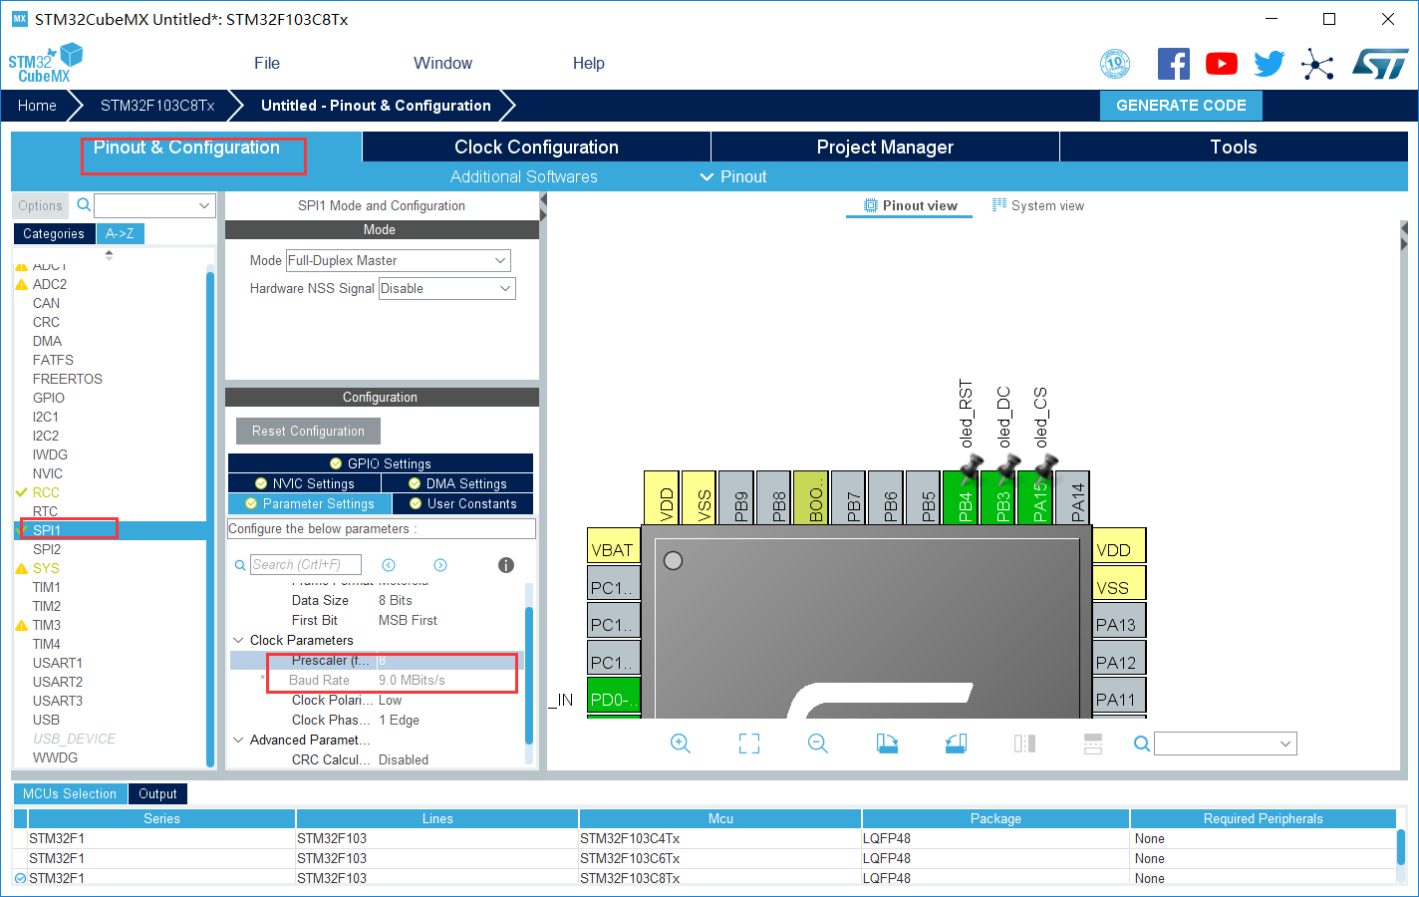1419x897 pixels.
Task: Open the ST Twitter icon
Action: pyautogui.click(x=1270, y=64)
